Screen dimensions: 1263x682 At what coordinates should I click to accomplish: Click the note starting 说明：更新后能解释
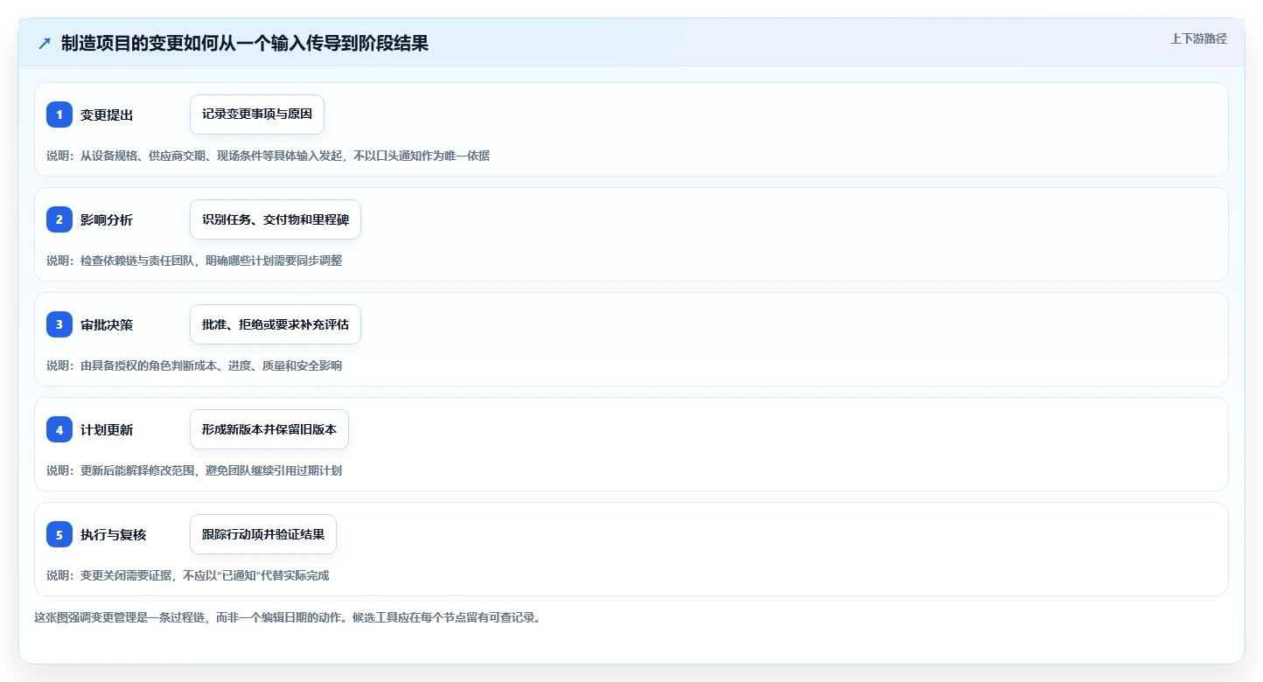click(x=194, y=470)
